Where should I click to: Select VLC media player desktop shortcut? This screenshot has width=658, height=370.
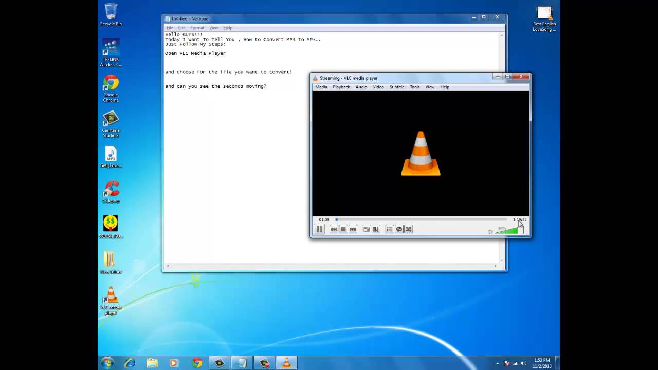click(111, 301)
